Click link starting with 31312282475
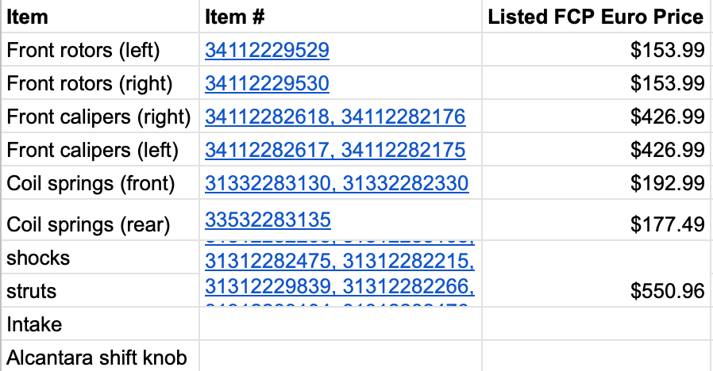The image size is (713, 371). click(339, 261)
